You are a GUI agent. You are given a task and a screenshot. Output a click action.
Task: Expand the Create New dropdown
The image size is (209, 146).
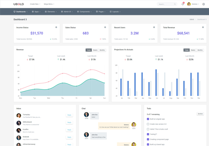click(x=35, y=4)
